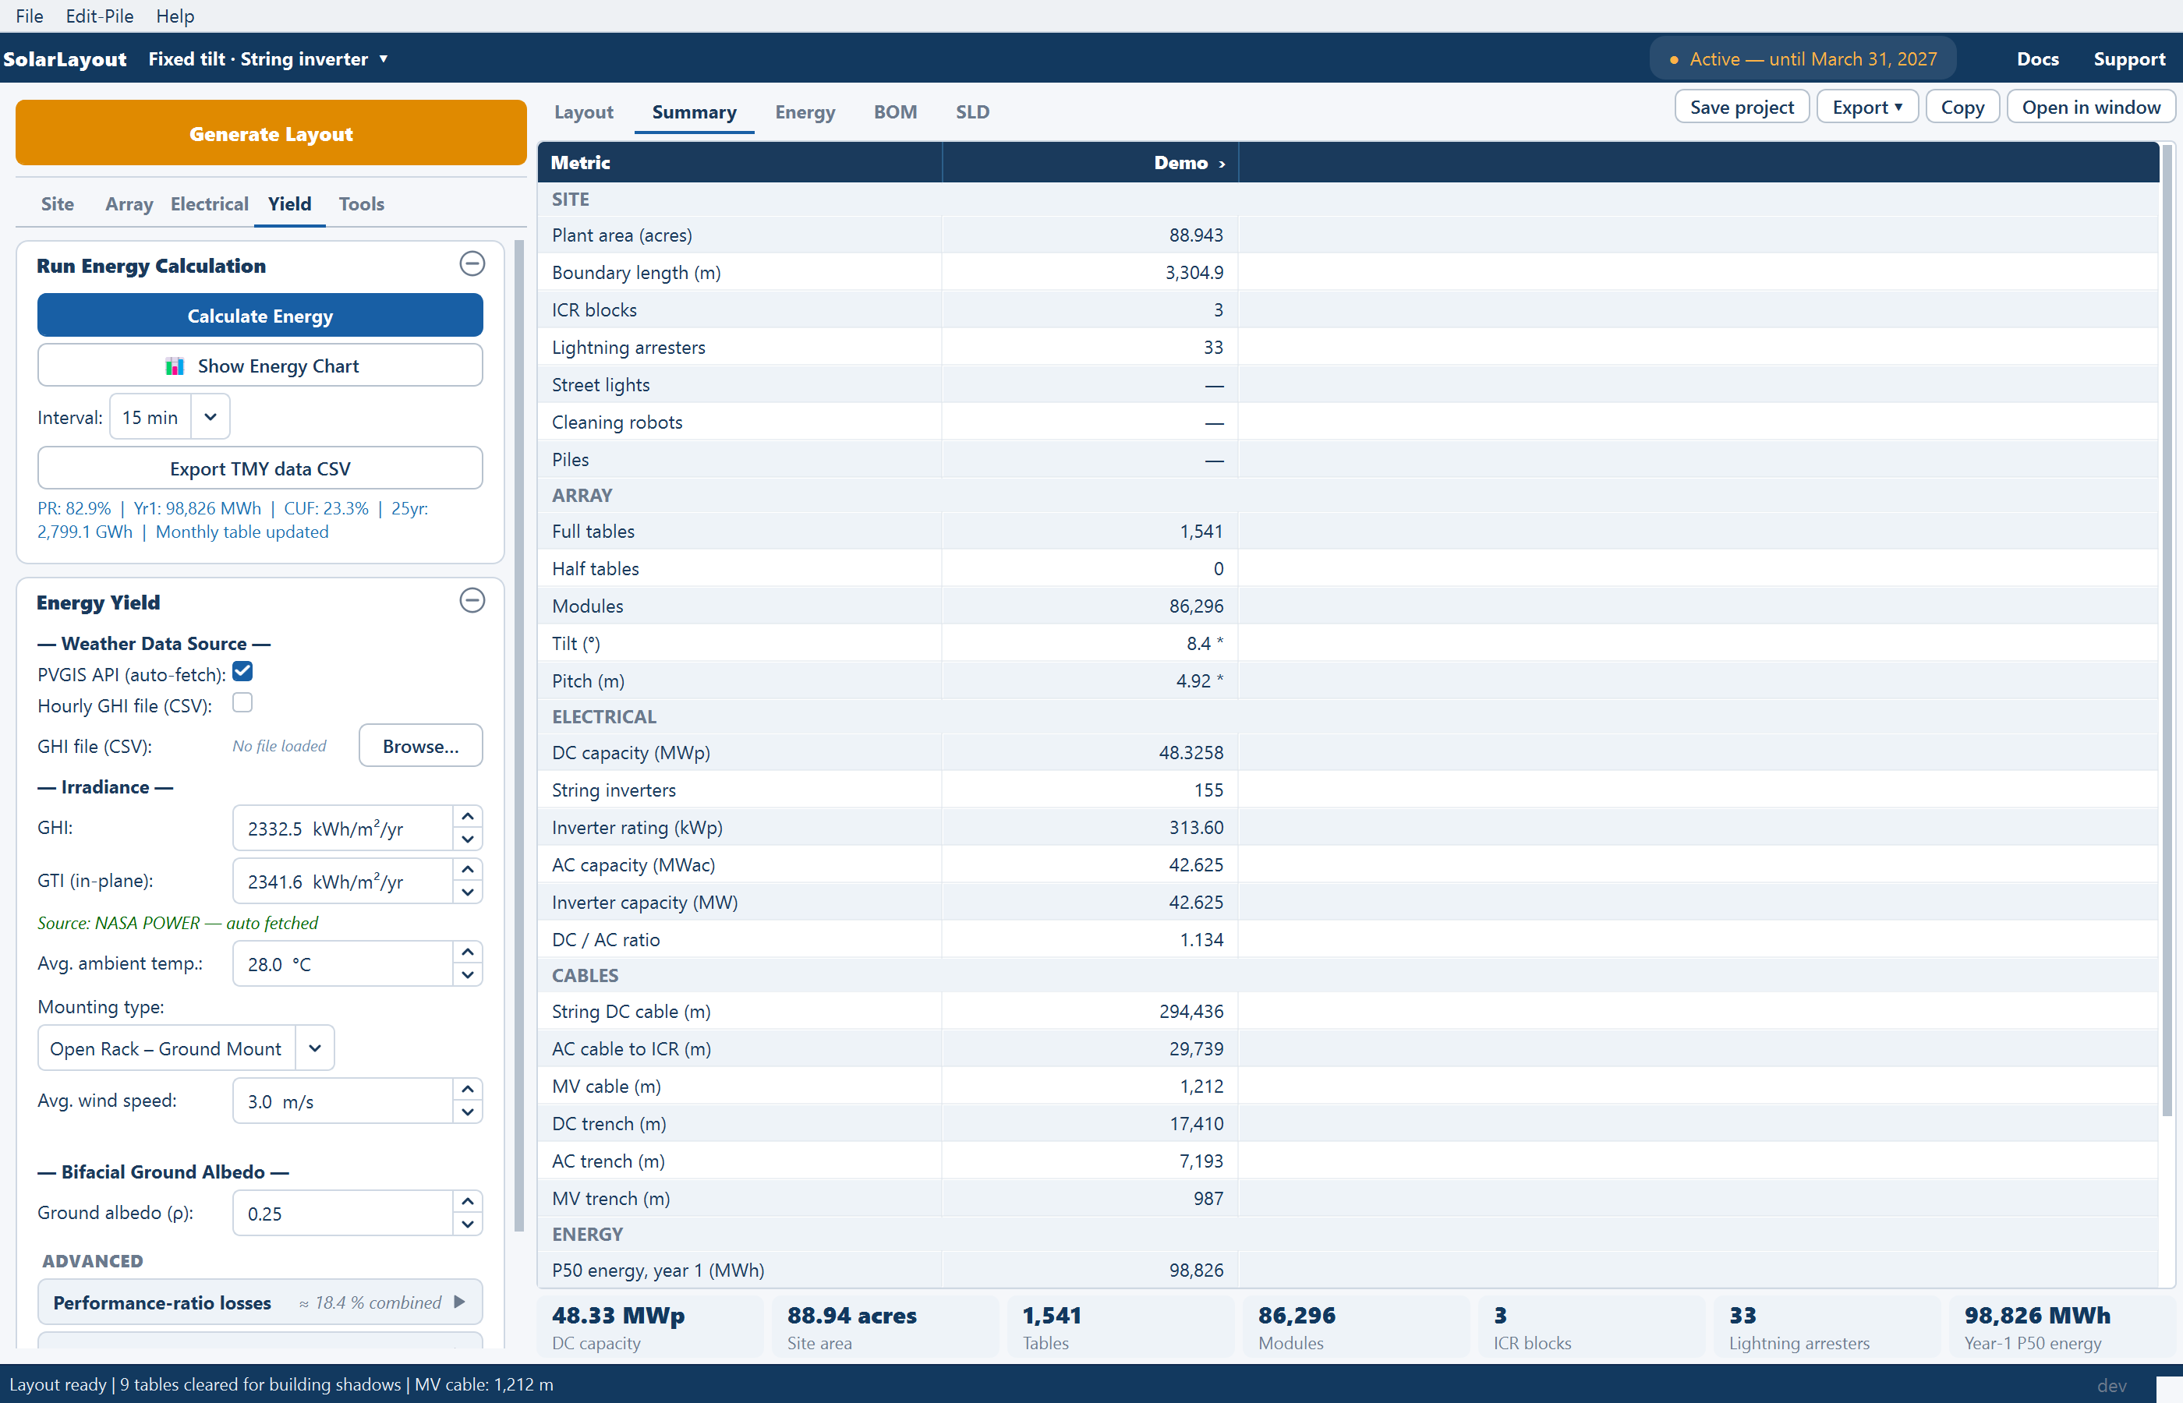Viewport: 2183px width, 1403px height.
Task: Click the Ground albedo input field
Action: pyautogui.click(x=342, y=1214)
